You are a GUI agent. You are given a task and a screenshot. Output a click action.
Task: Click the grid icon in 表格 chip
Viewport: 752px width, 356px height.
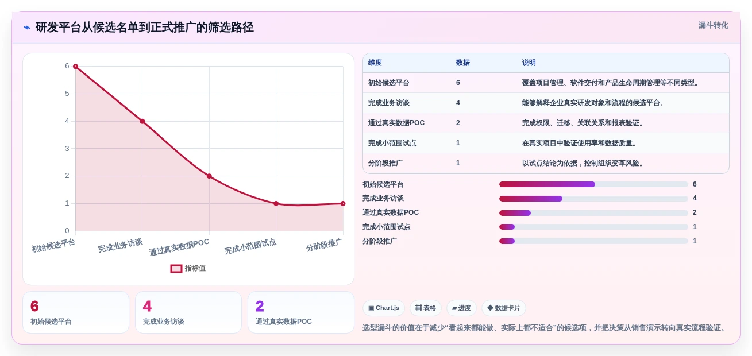coord(418,308)
